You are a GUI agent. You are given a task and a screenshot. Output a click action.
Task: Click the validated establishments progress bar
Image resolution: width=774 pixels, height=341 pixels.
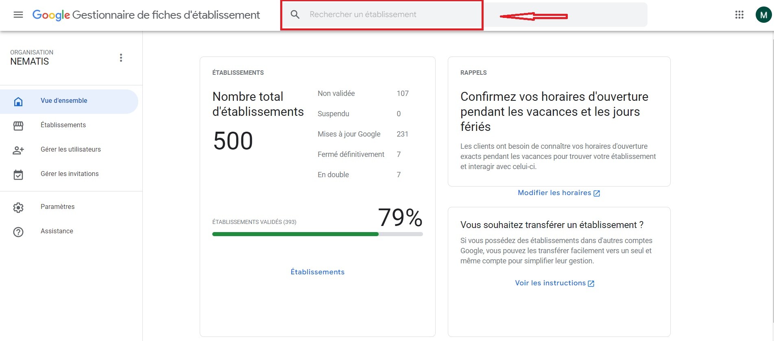click(x=317, y=234)
